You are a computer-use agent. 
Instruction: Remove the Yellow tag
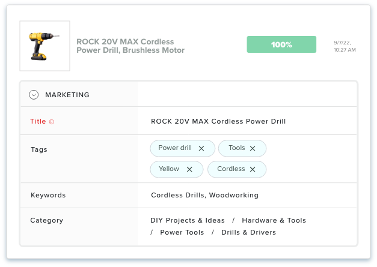click(x=189, y=169)
